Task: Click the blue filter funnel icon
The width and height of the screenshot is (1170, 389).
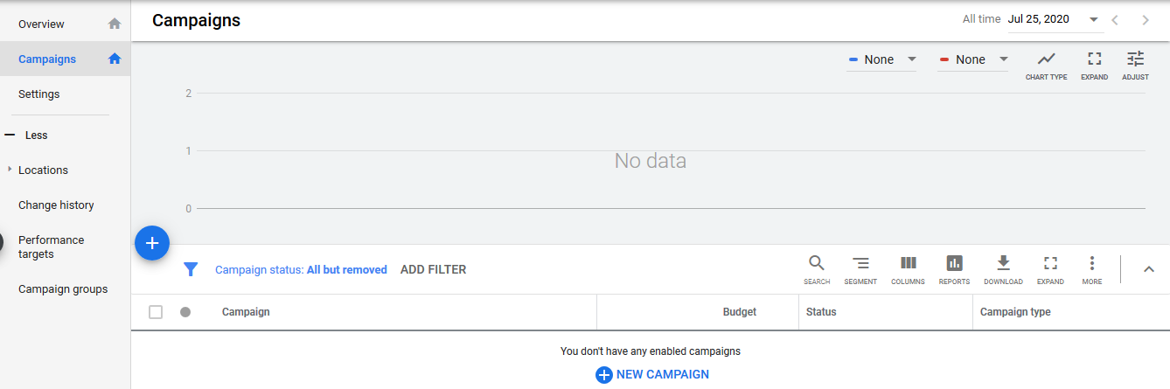Action: (191, 269)
